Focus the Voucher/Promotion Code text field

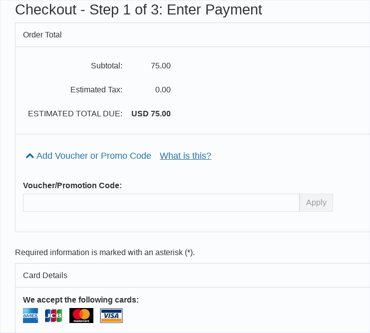click(161, 203)
